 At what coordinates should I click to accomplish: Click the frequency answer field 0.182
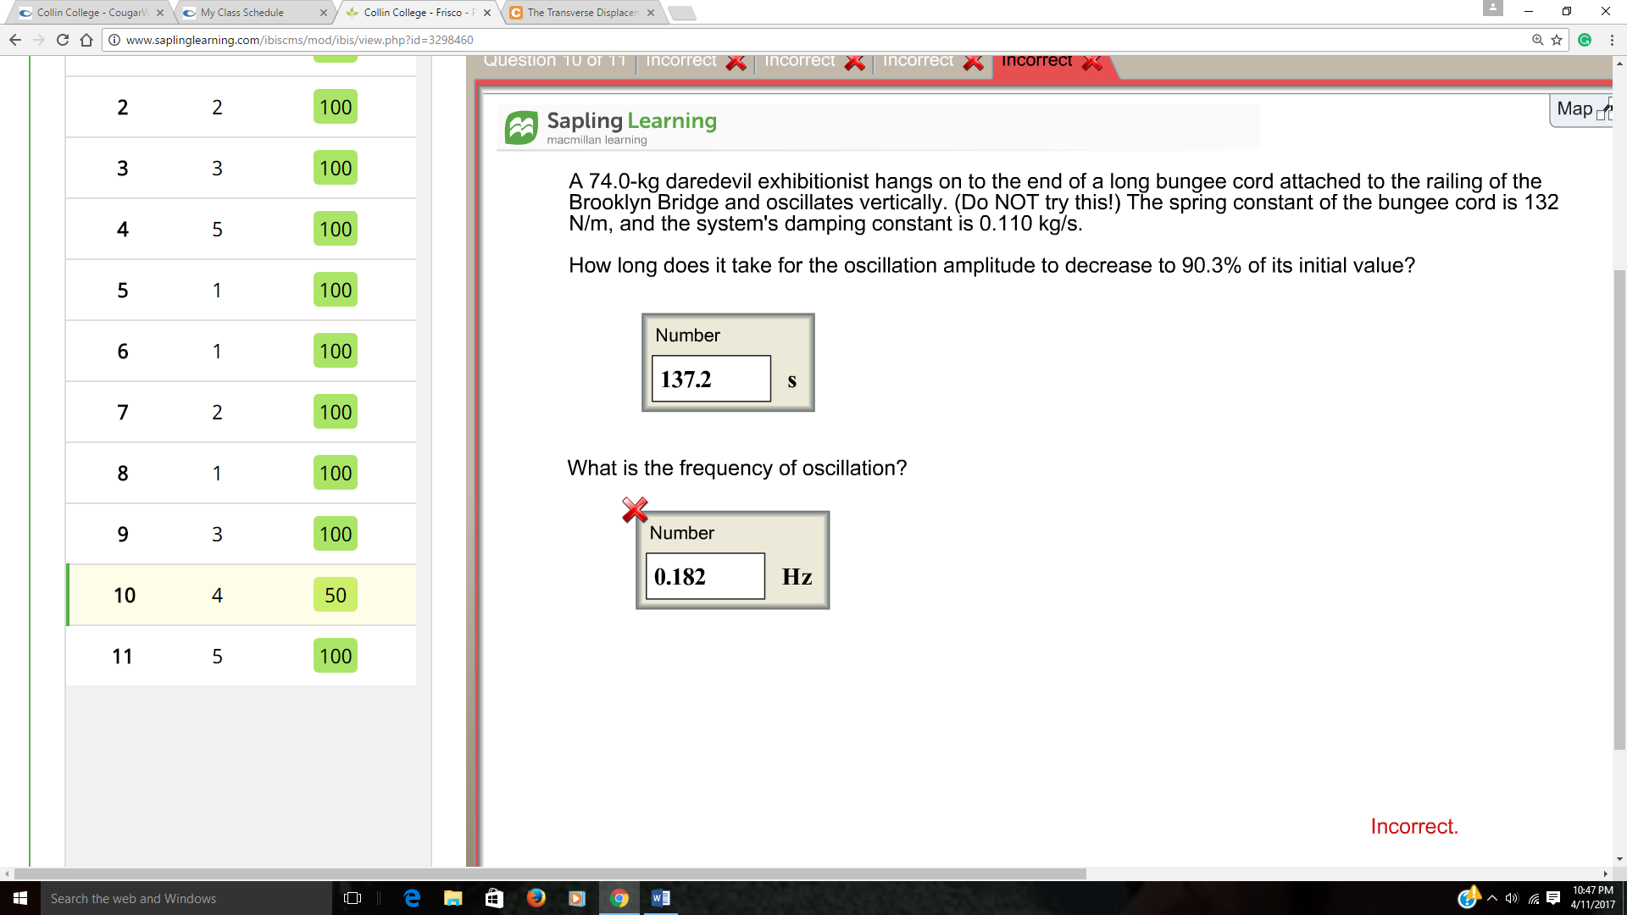tap(704, 577)
